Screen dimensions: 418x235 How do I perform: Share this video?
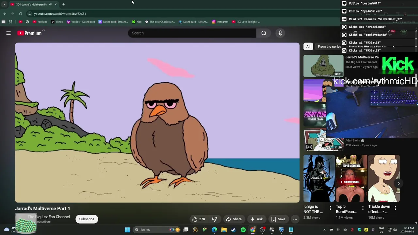[x=234, y=219]
